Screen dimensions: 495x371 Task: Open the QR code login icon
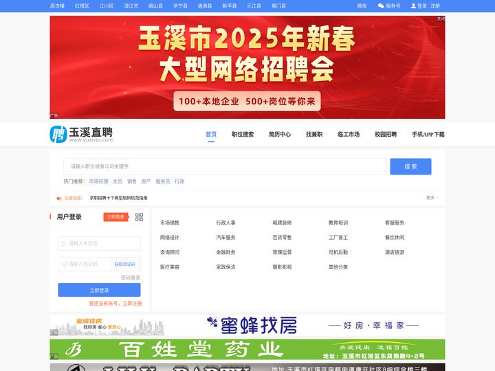click(139, 217)
